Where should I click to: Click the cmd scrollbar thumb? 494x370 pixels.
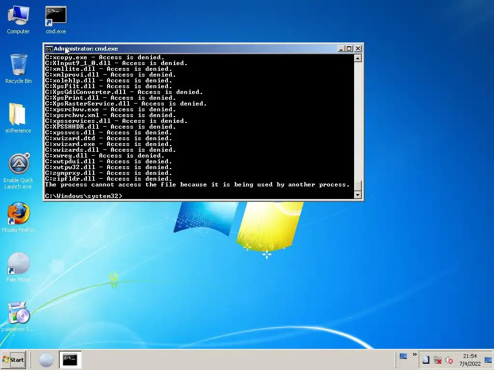click(x=357, y=185)
